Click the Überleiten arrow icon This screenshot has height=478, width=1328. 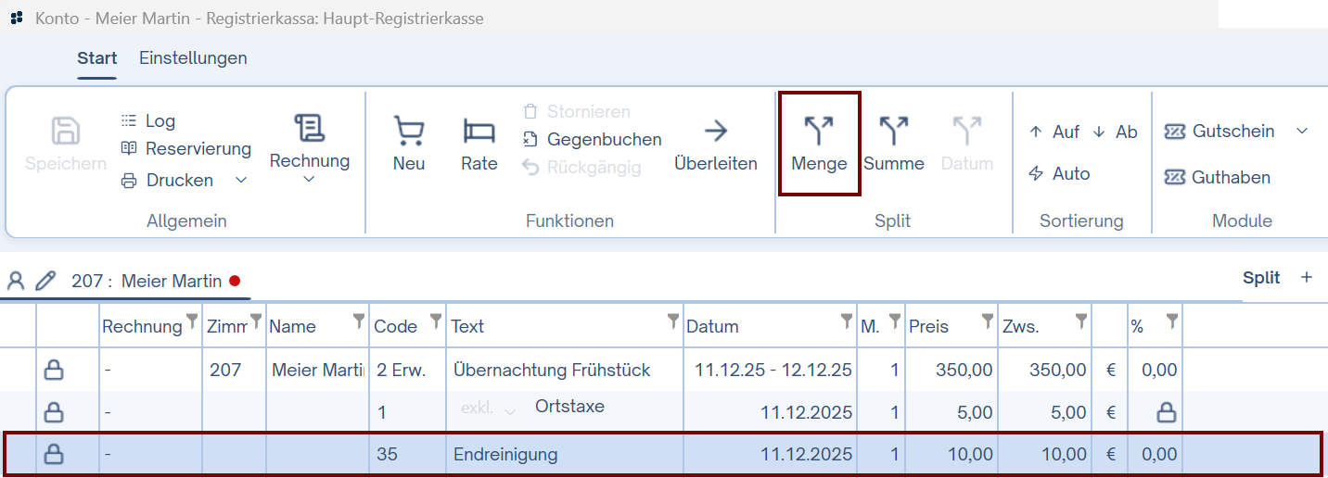(x=716, y=132)
